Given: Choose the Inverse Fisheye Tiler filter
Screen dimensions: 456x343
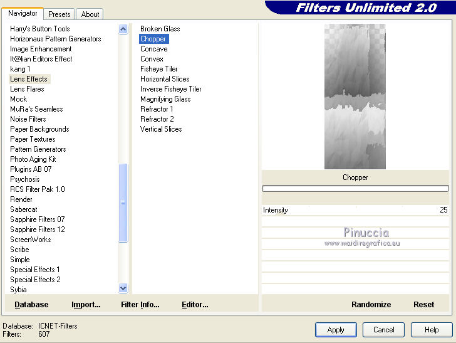Looking at the screenshot, I should pyautogui.click(x=171, y=89).
